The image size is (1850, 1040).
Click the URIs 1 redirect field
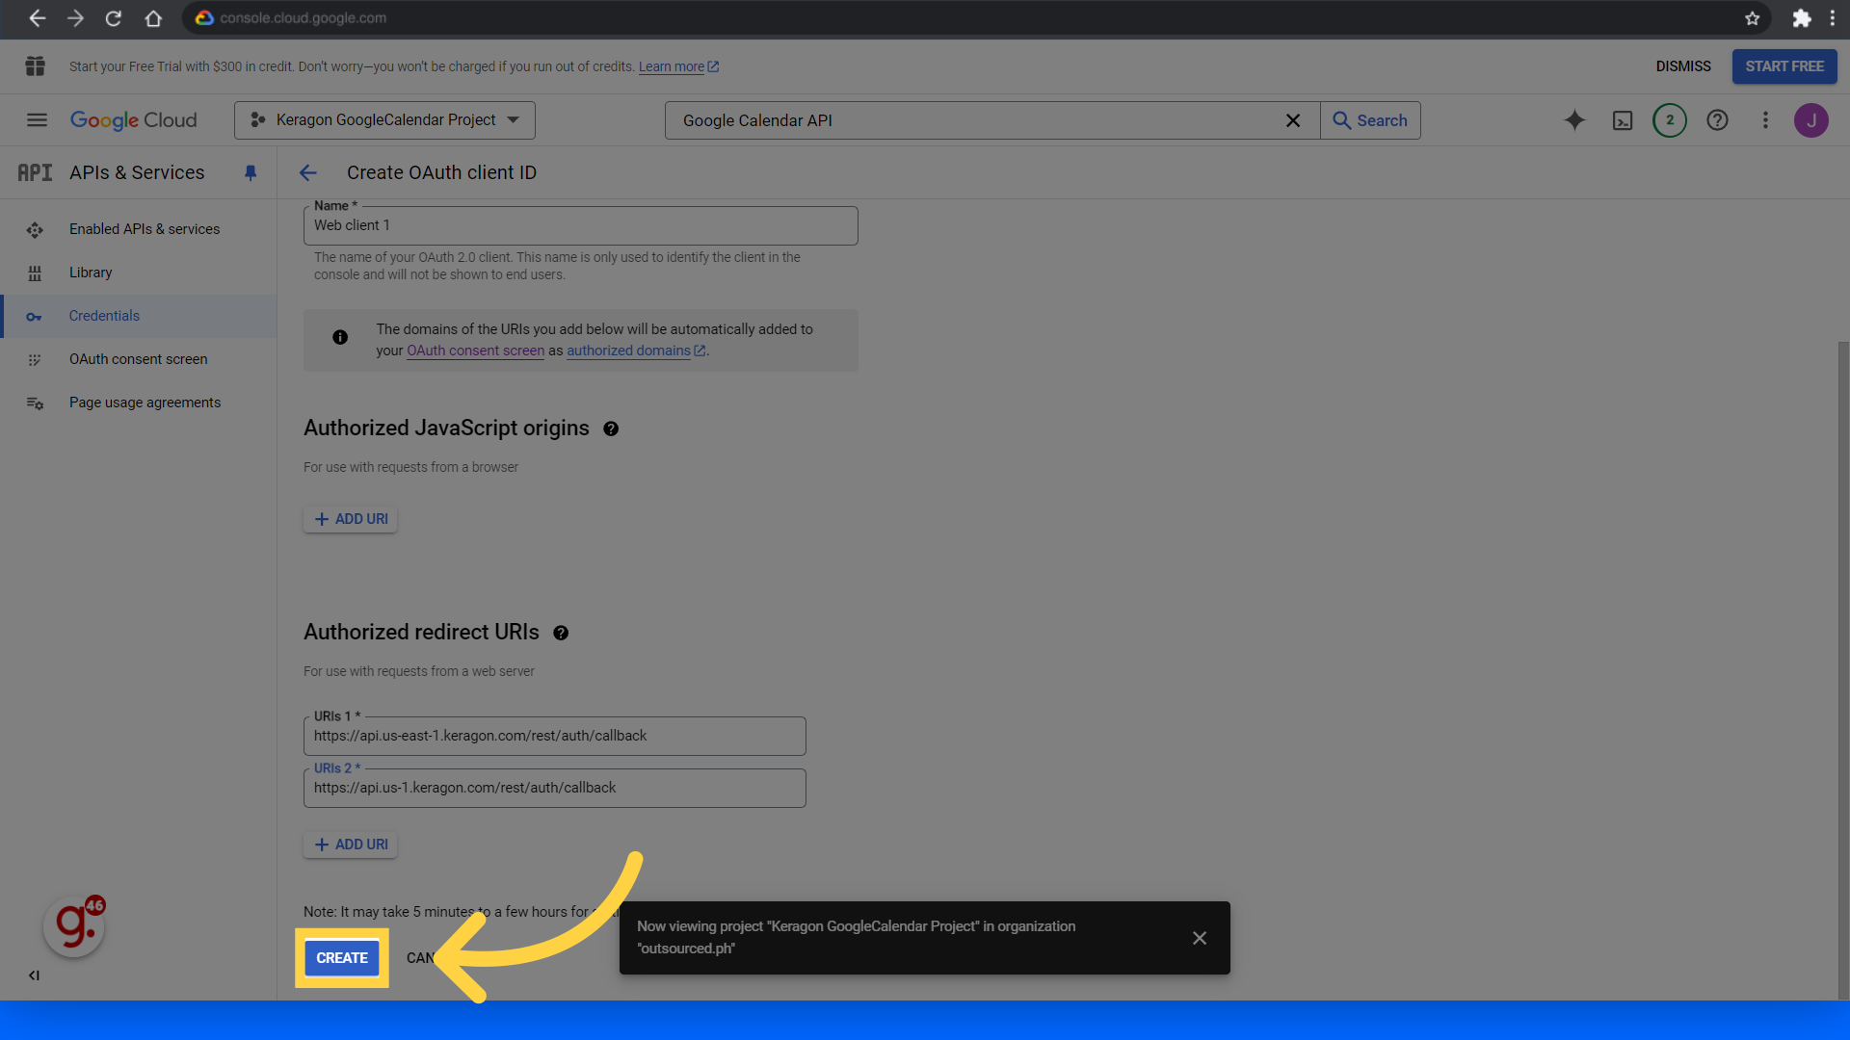[555, 736]
